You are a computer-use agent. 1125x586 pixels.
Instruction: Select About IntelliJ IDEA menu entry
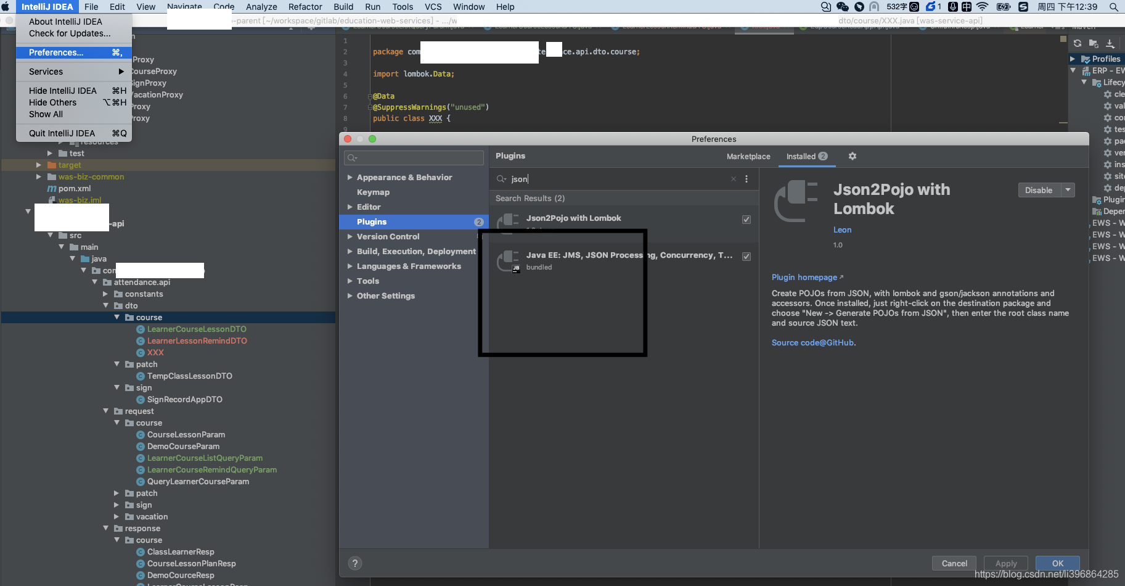[74, 22]
